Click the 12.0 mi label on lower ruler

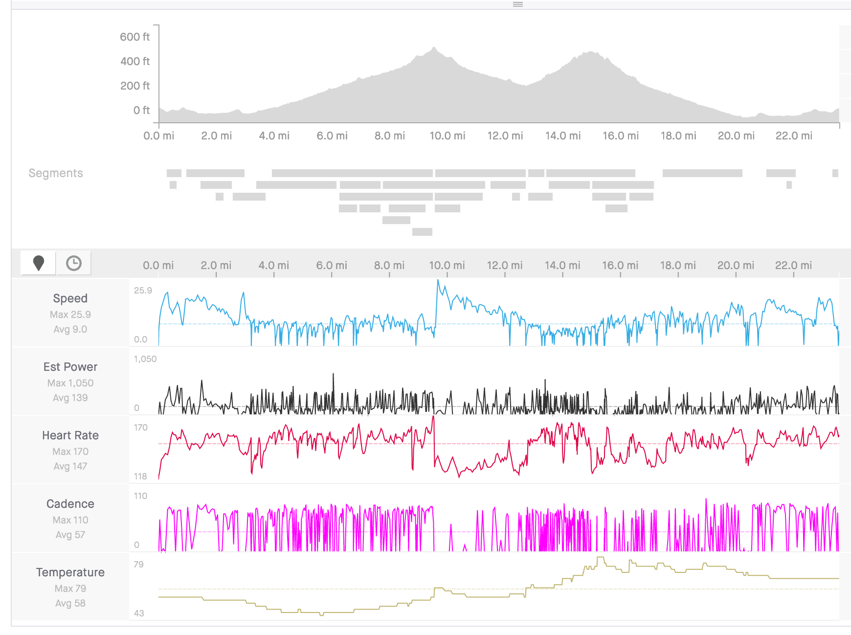point(505,266)
